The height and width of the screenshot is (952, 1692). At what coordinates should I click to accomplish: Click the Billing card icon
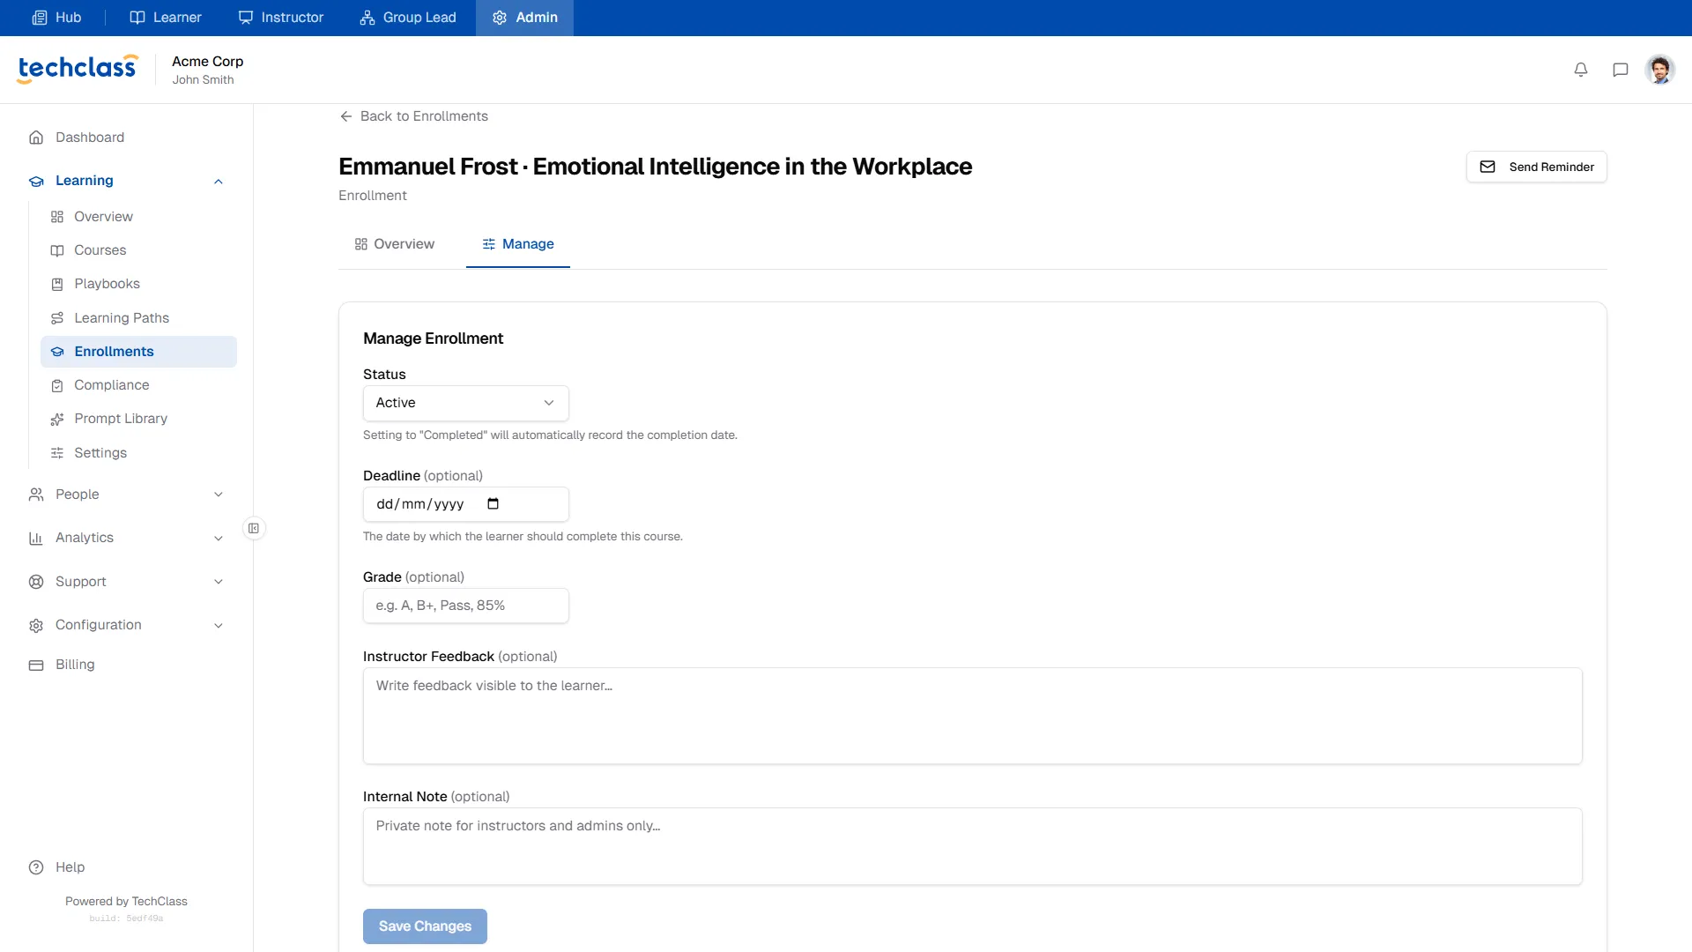36,665
